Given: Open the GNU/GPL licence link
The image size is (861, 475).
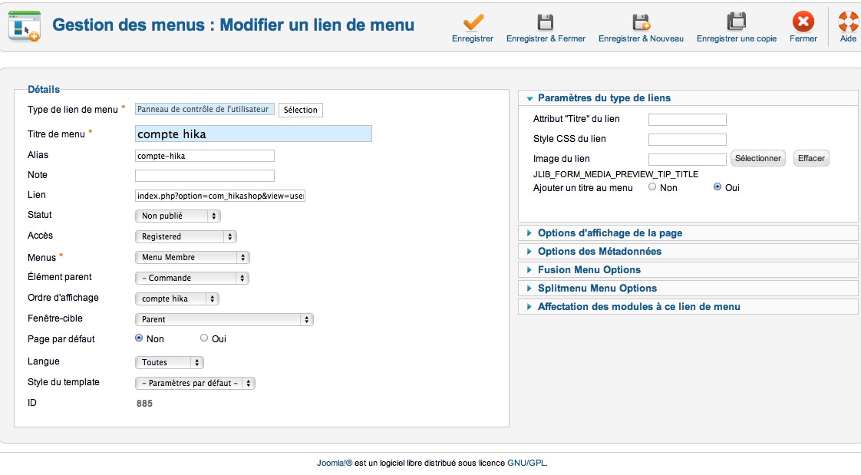Looking at the screenshot, I should 526,463.
